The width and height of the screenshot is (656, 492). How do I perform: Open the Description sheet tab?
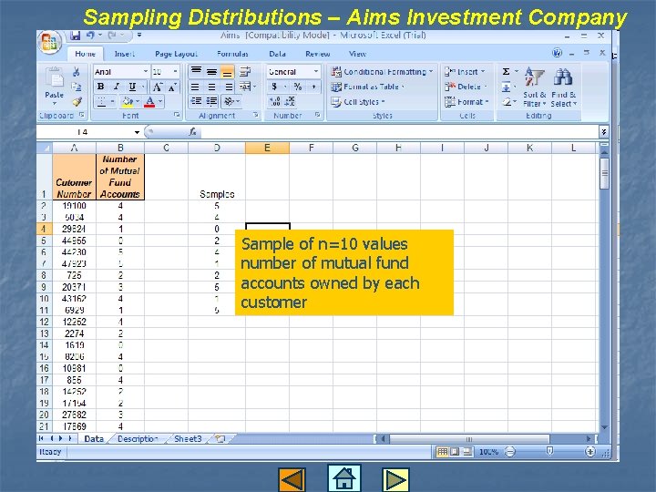138,438
